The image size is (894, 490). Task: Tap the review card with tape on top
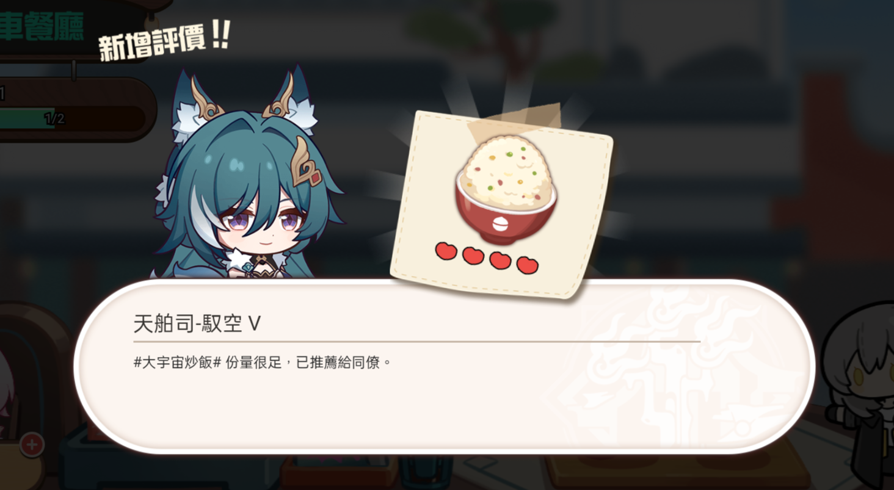point(502,204)
